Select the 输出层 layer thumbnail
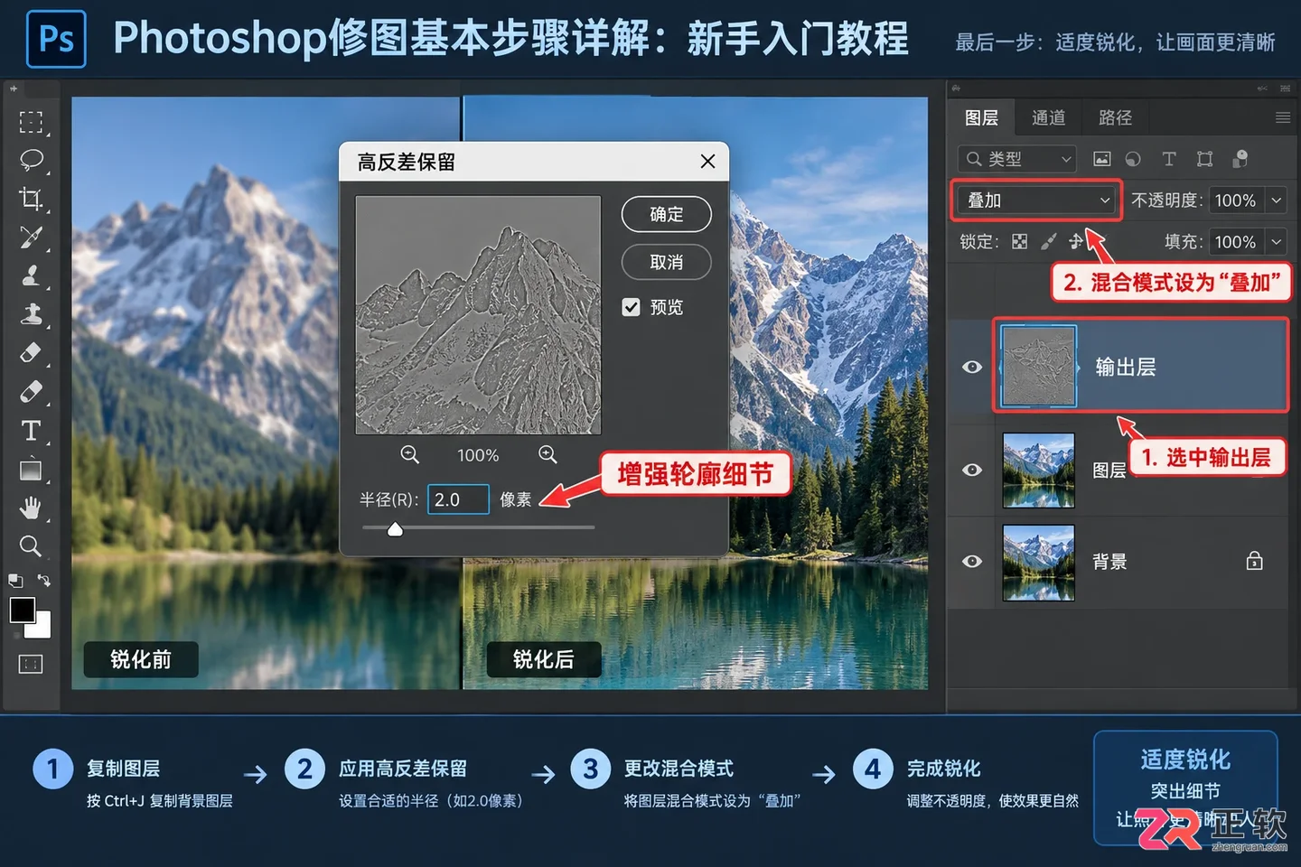The image size is (1301, 867). pyautogui.click(x=1039, y=366)
